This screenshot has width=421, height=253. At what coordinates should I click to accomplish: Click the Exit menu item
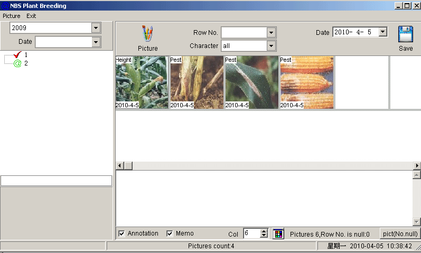tap(31, 16)
